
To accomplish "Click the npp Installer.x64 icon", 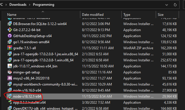I will coord(10,102).
